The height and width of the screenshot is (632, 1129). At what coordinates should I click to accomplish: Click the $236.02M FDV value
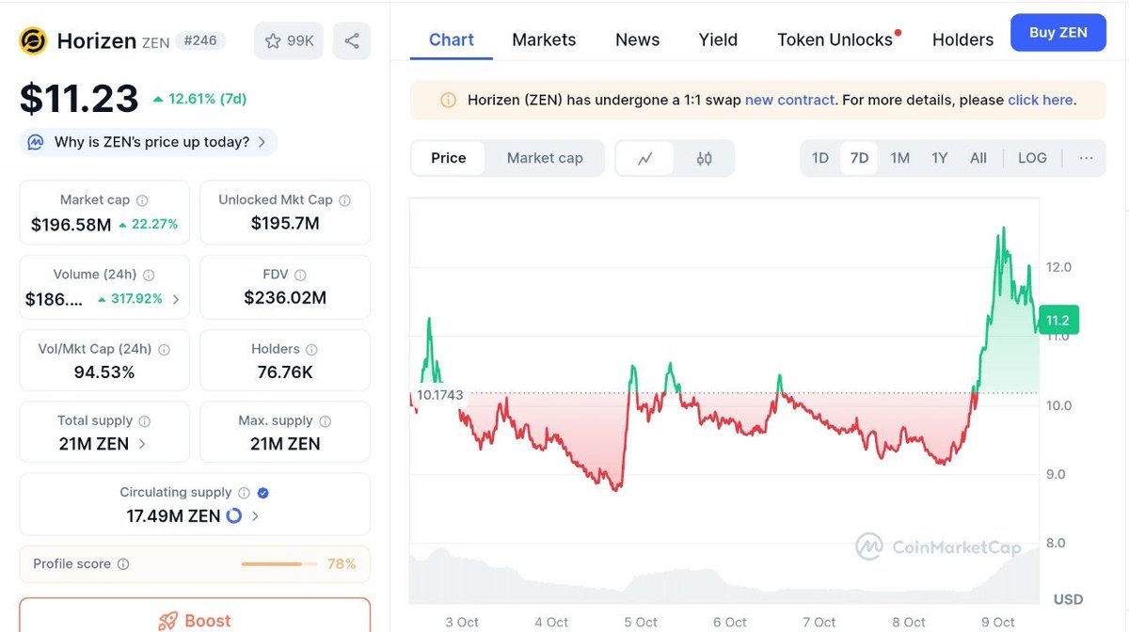tap(285, 298)
